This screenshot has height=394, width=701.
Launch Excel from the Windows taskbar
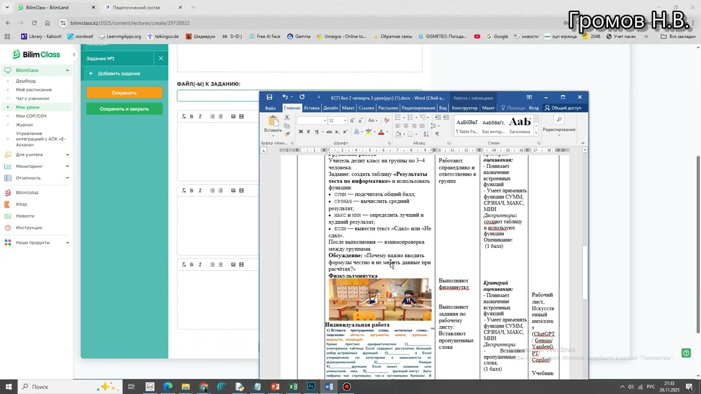click(293, 387)
